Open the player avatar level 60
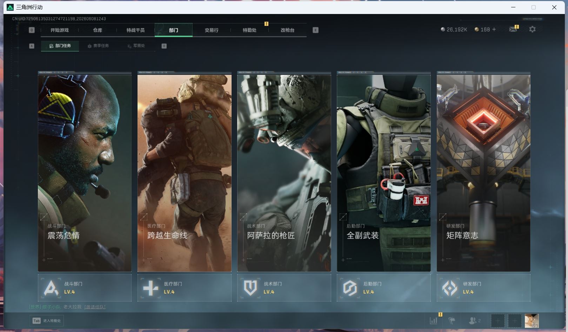 coord(532,321)
